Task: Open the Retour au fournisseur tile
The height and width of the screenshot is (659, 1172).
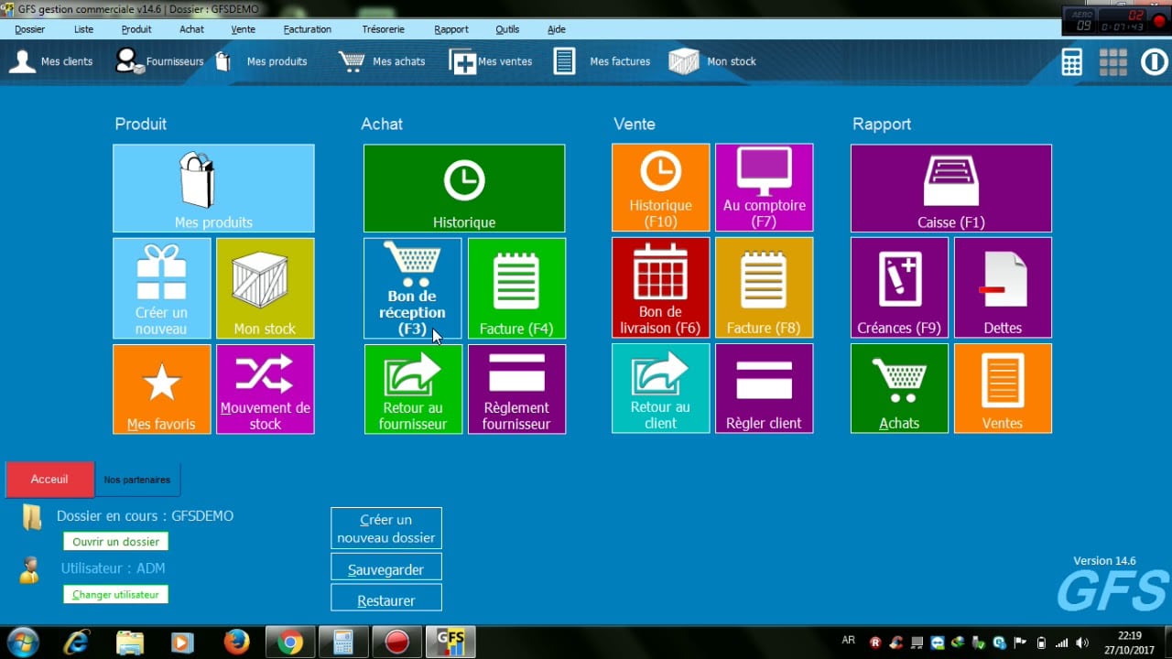Action: click(413, 388)
